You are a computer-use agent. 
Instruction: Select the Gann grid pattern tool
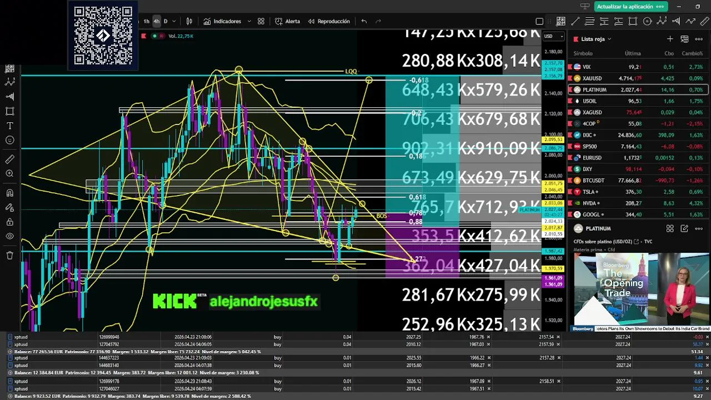560,21
